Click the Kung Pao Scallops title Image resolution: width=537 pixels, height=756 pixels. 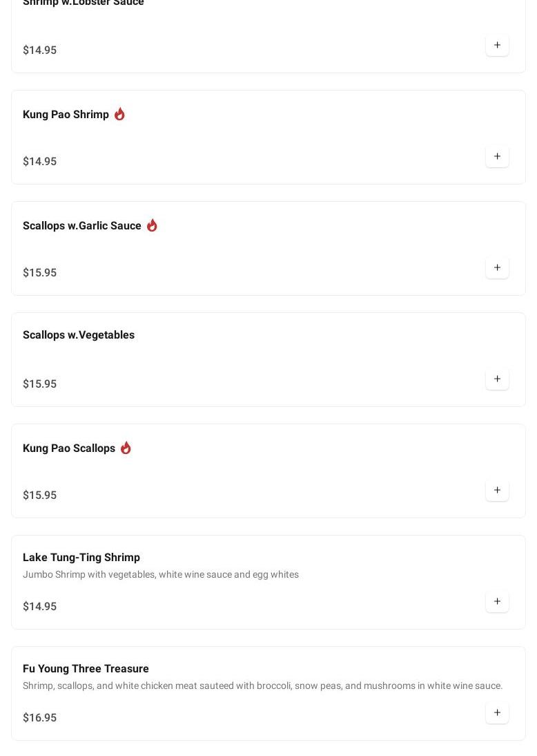69,448
